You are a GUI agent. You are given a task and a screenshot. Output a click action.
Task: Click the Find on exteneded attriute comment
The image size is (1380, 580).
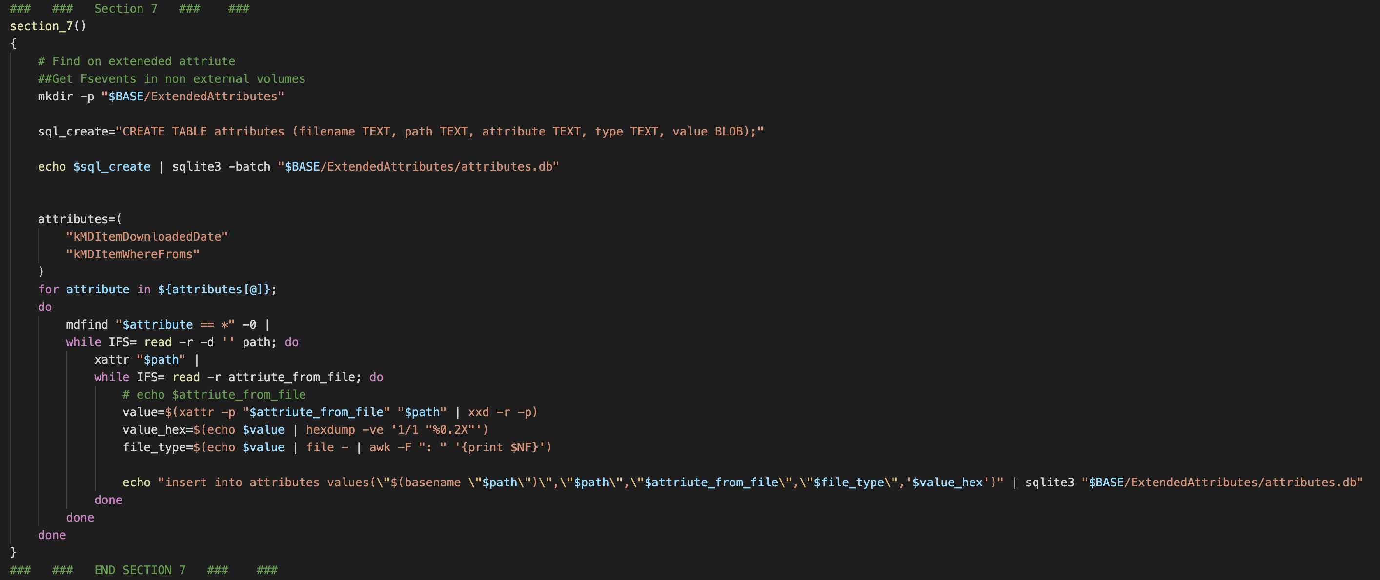pos(137,61)
